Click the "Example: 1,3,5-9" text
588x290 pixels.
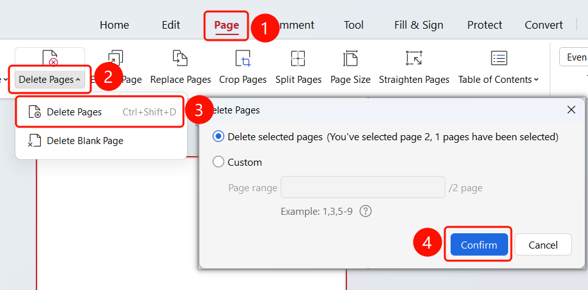[x=316, y=212]
